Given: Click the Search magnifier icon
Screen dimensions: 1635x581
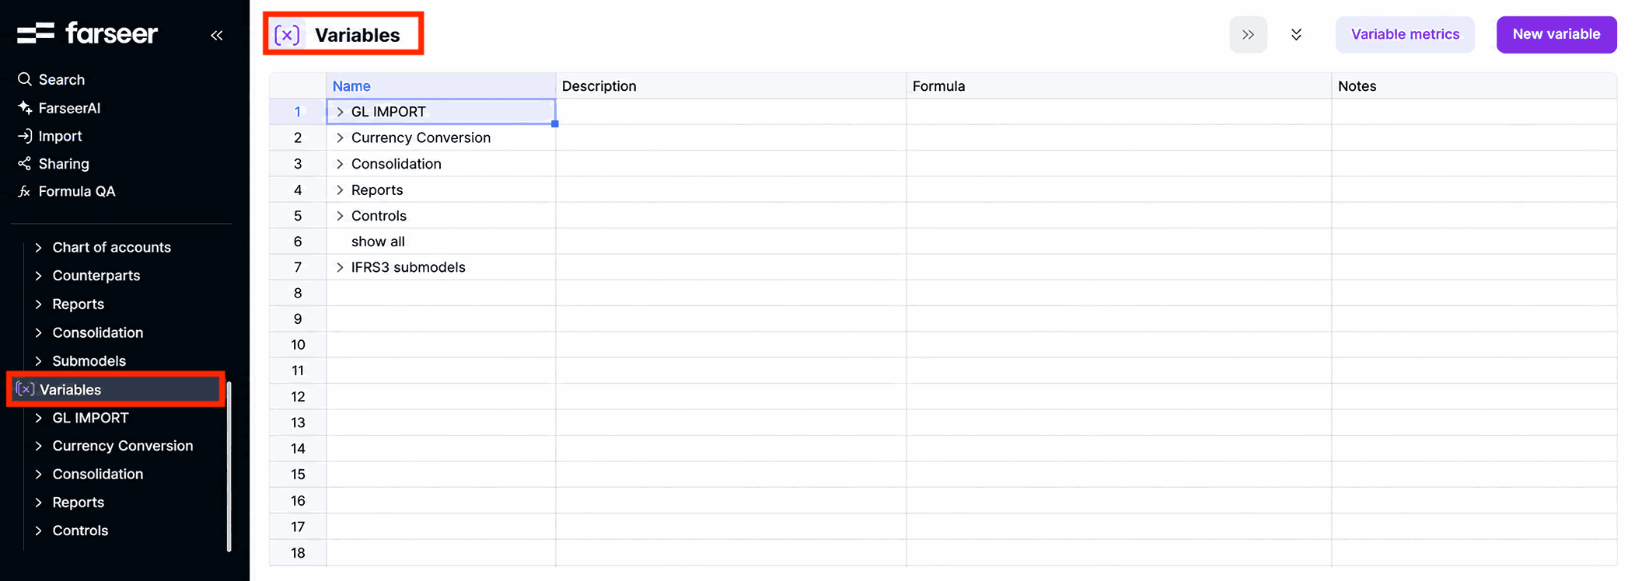Looking at the screenshot, I should (25, 79).
